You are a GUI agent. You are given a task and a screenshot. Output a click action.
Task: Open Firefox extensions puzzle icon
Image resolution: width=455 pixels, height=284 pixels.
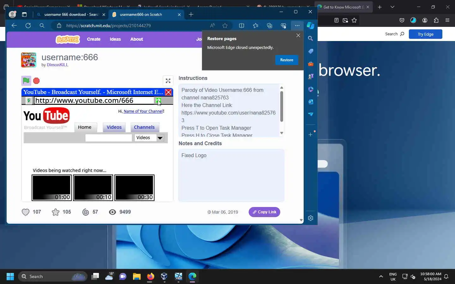(x=436, y=20)
